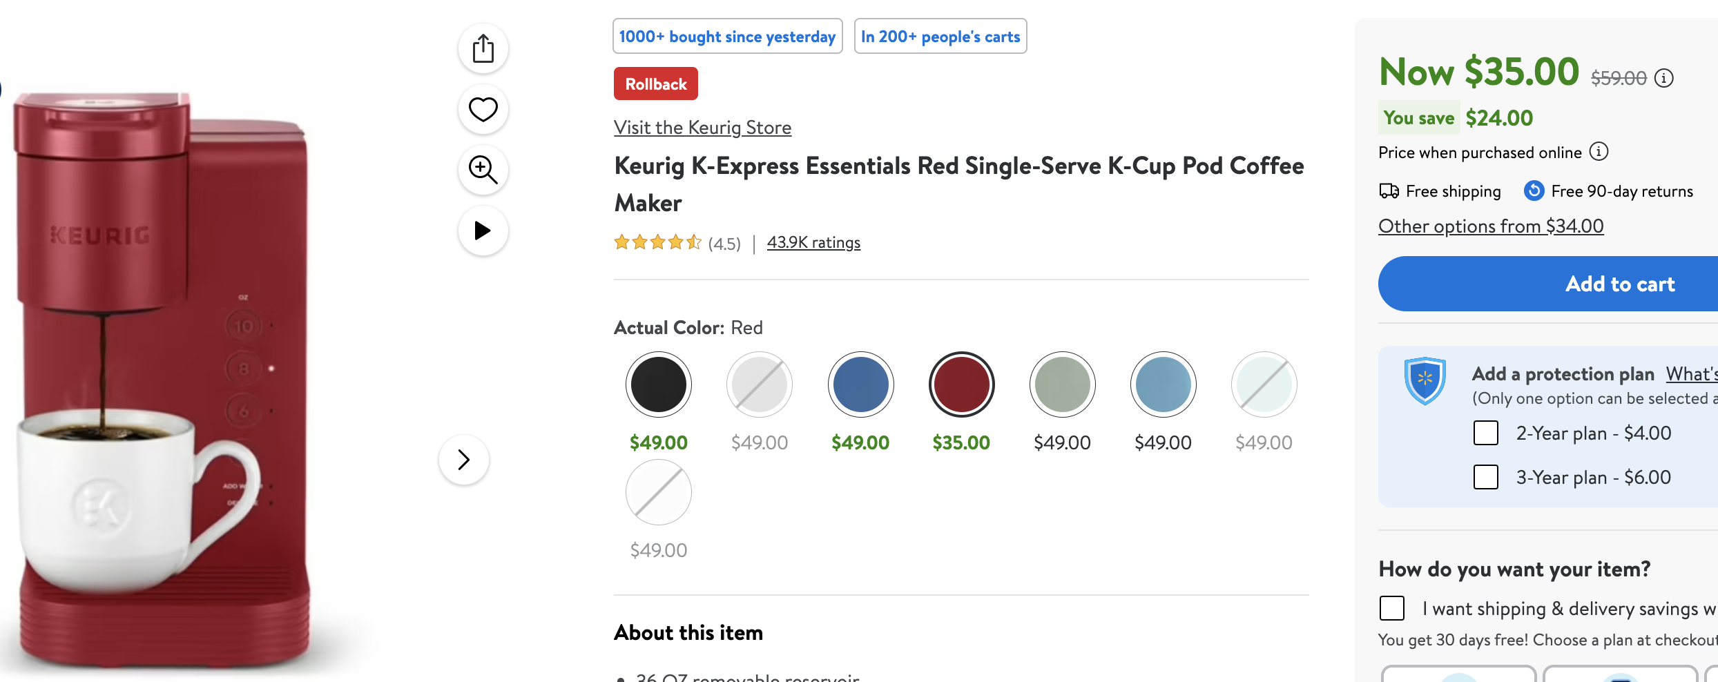Add item to favorites with heart icon
1718x682 pixels.
pos(483,109)
